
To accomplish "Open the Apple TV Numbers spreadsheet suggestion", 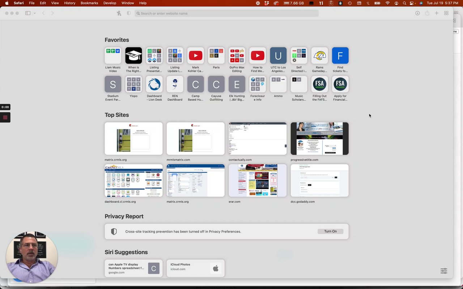I will click(x=133, y=268).
